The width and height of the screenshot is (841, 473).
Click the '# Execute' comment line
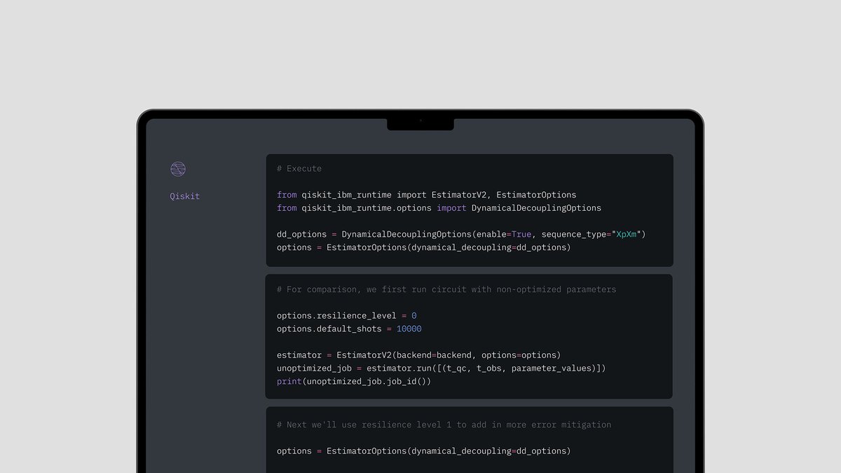pyautogui.click(x=299, y=169)
